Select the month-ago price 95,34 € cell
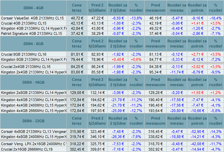224x152 pixels. [155, 72]
